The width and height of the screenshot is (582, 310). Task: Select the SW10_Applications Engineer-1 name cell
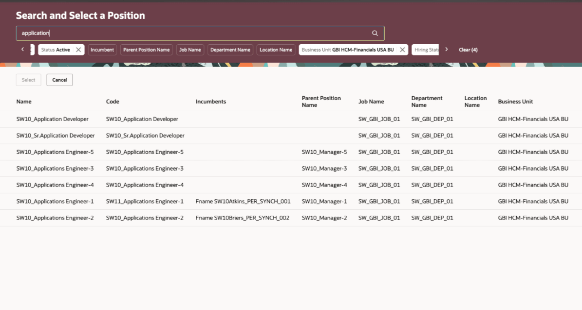pos(55,202)
